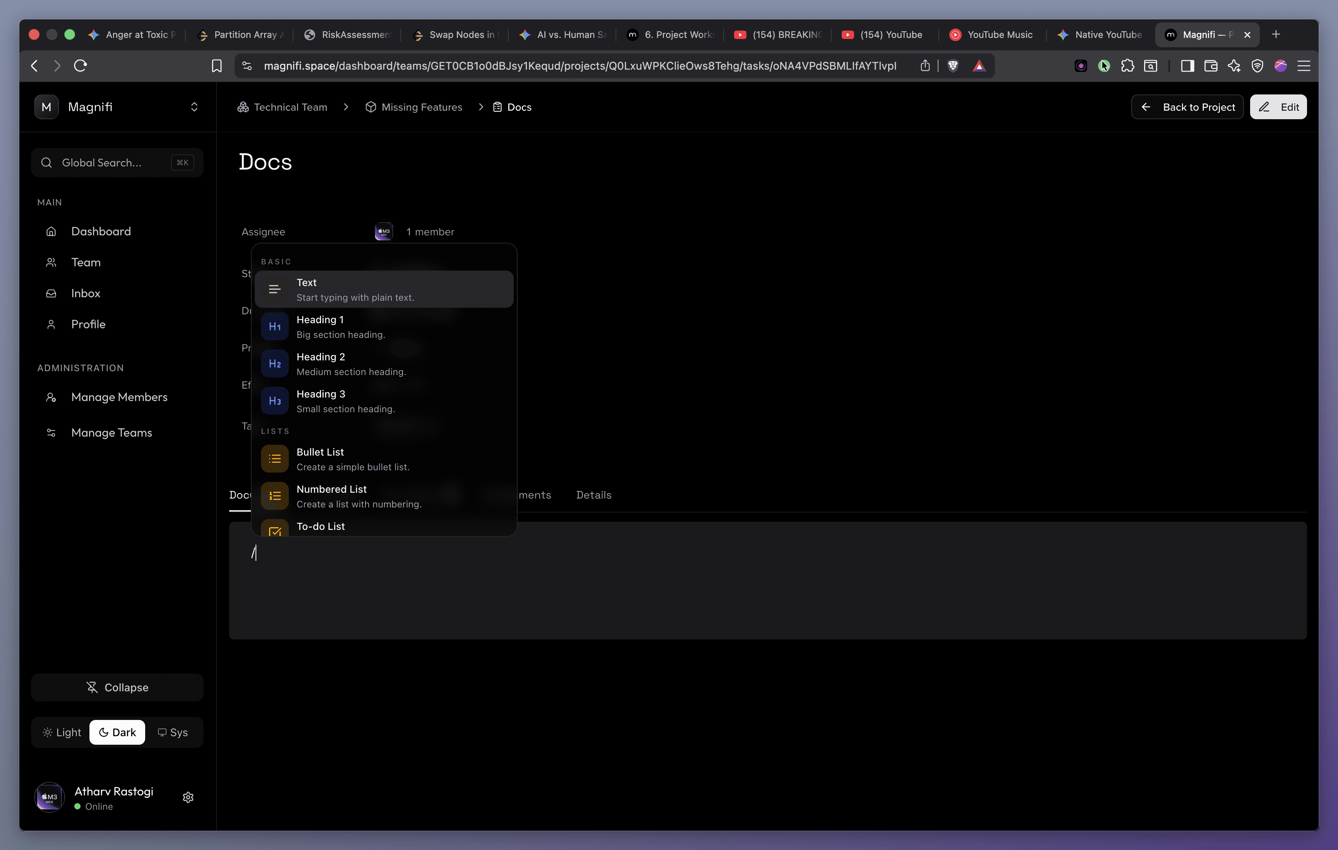
Task: Click the Text block icon in slash menu
Action: [274, 290]
